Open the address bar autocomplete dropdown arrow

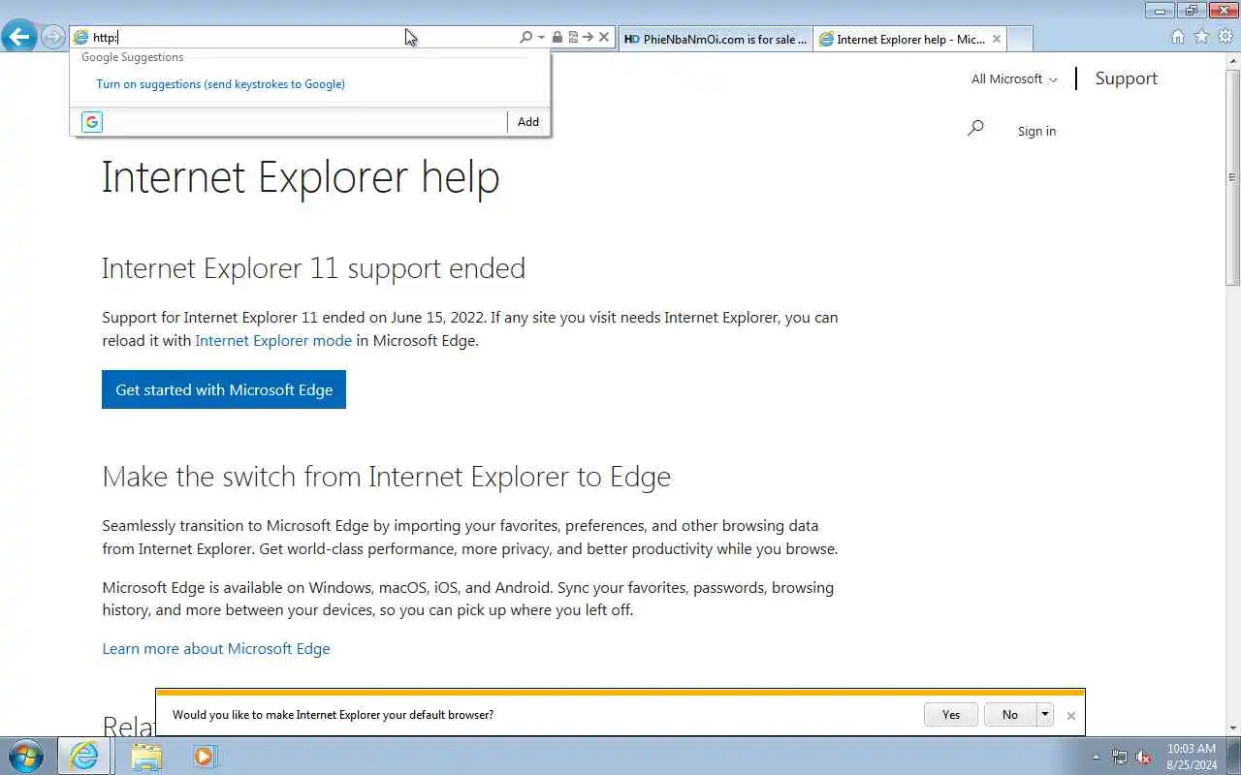point(541,38)
